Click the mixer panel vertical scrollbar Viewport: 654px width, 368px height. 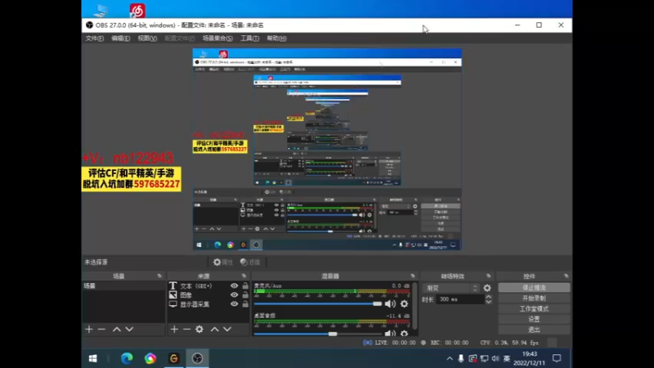(x=415, y=307)
